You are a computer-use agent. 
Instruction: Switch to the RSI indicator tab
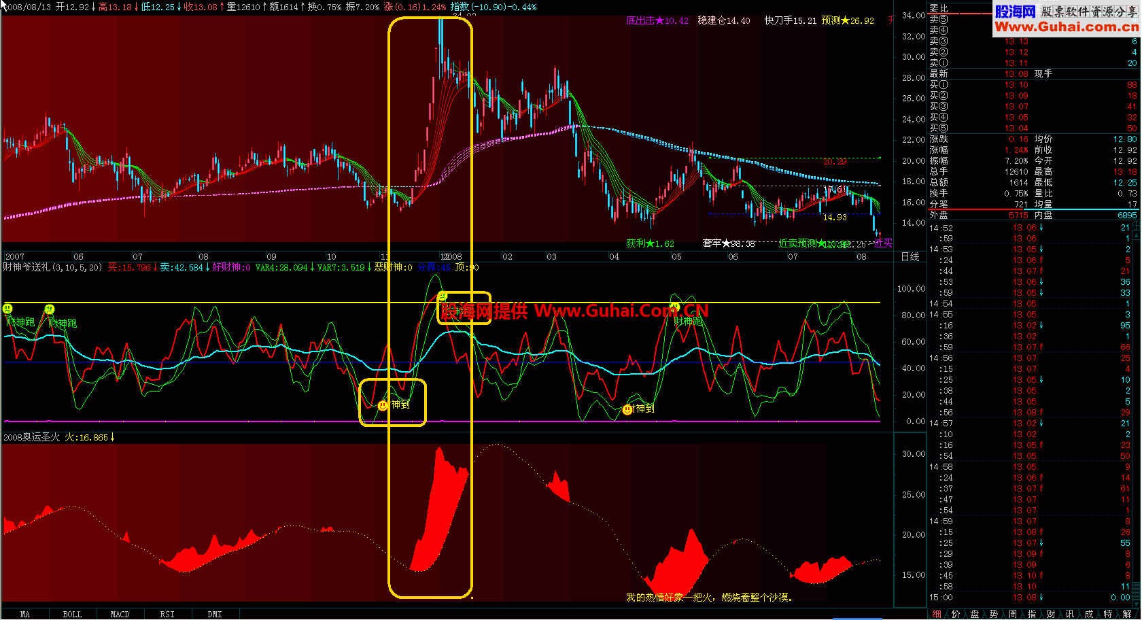[x=167, y=614]
